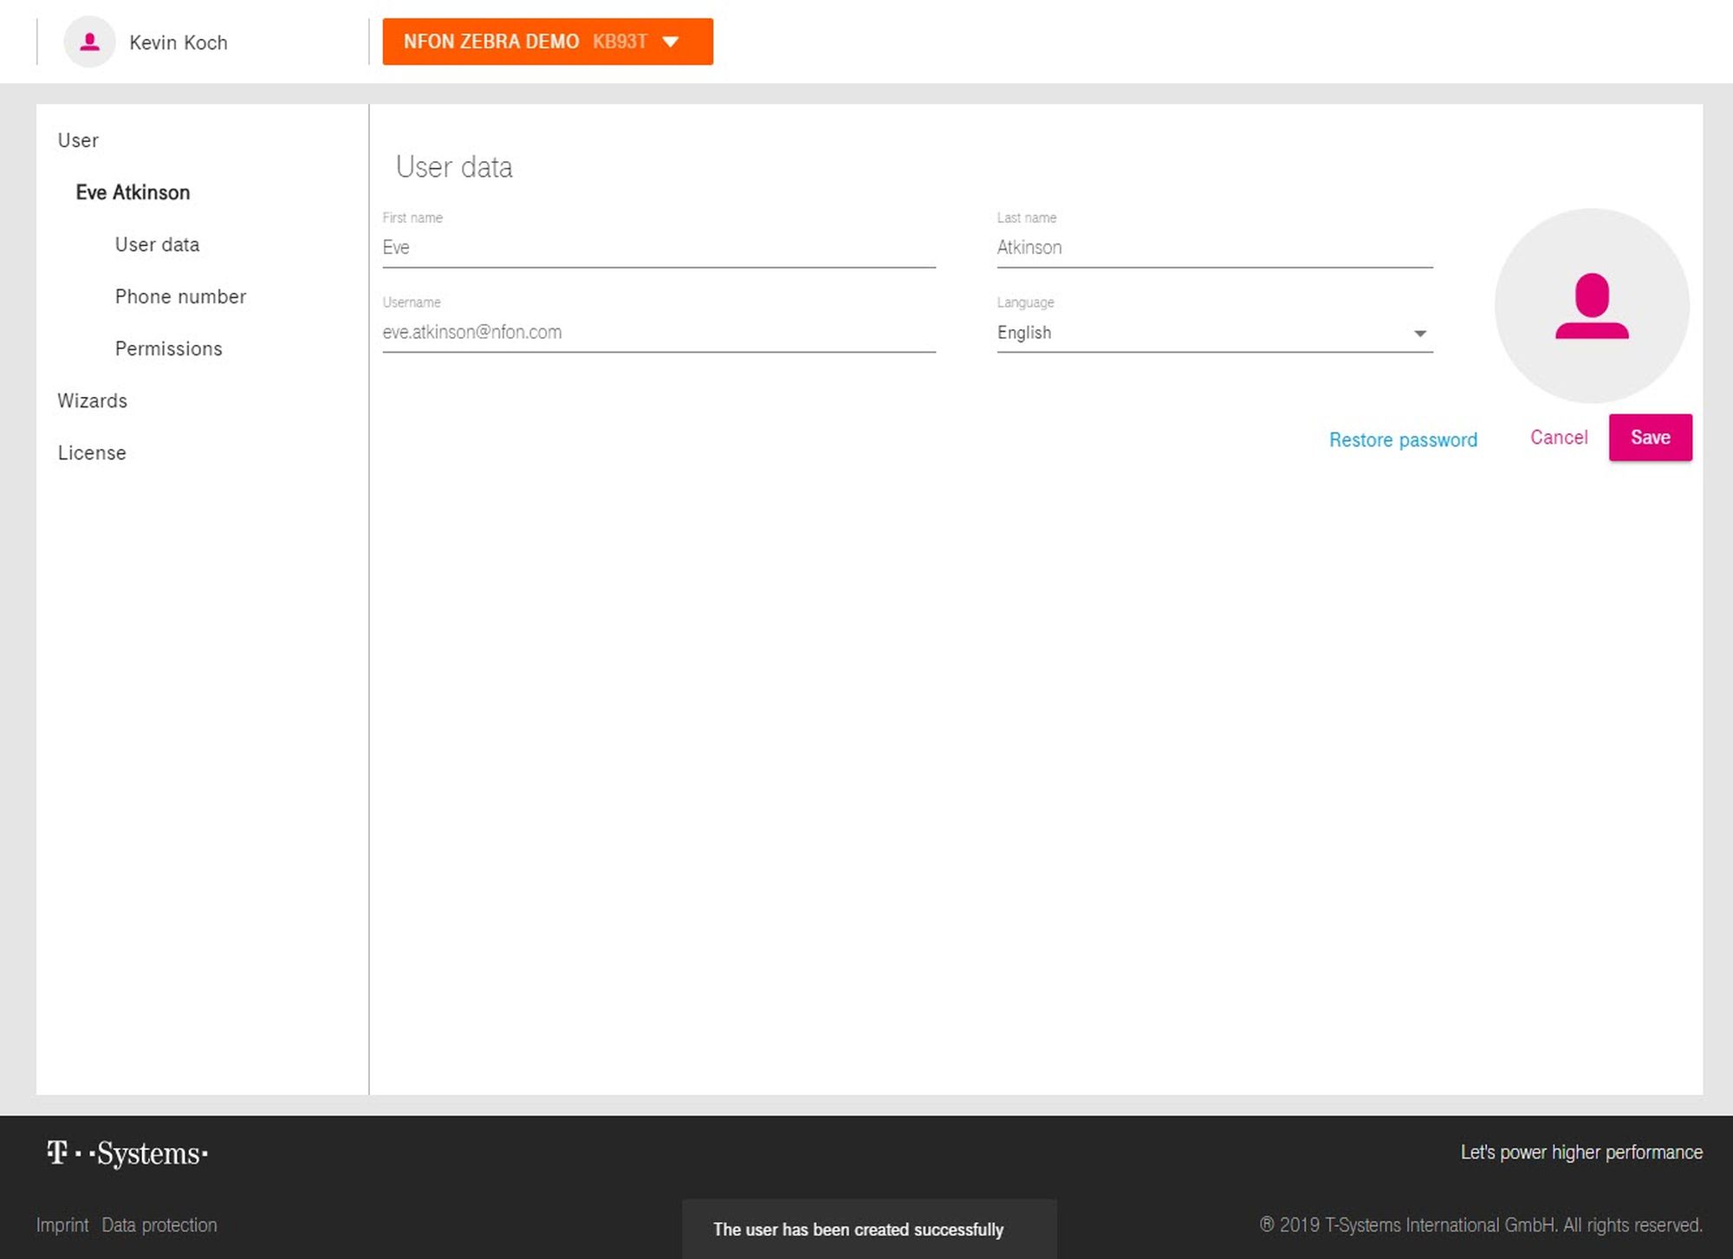Open License in the sidebar
The image size is (1733, 1259).
(92, 452)
